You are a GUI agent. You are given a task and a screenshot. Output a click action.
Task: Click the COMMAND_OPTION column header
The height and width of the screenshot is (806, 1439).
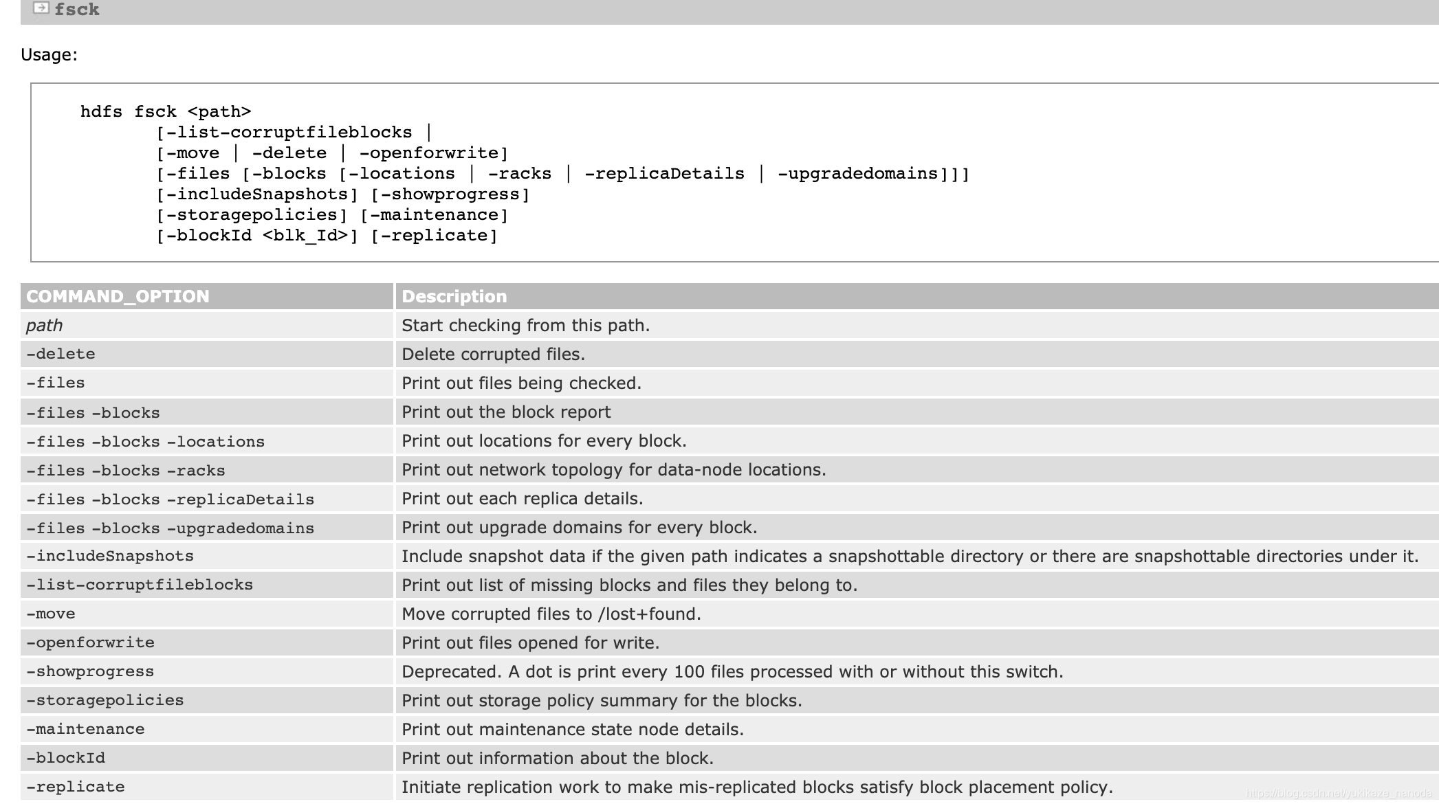pos(118,296)
